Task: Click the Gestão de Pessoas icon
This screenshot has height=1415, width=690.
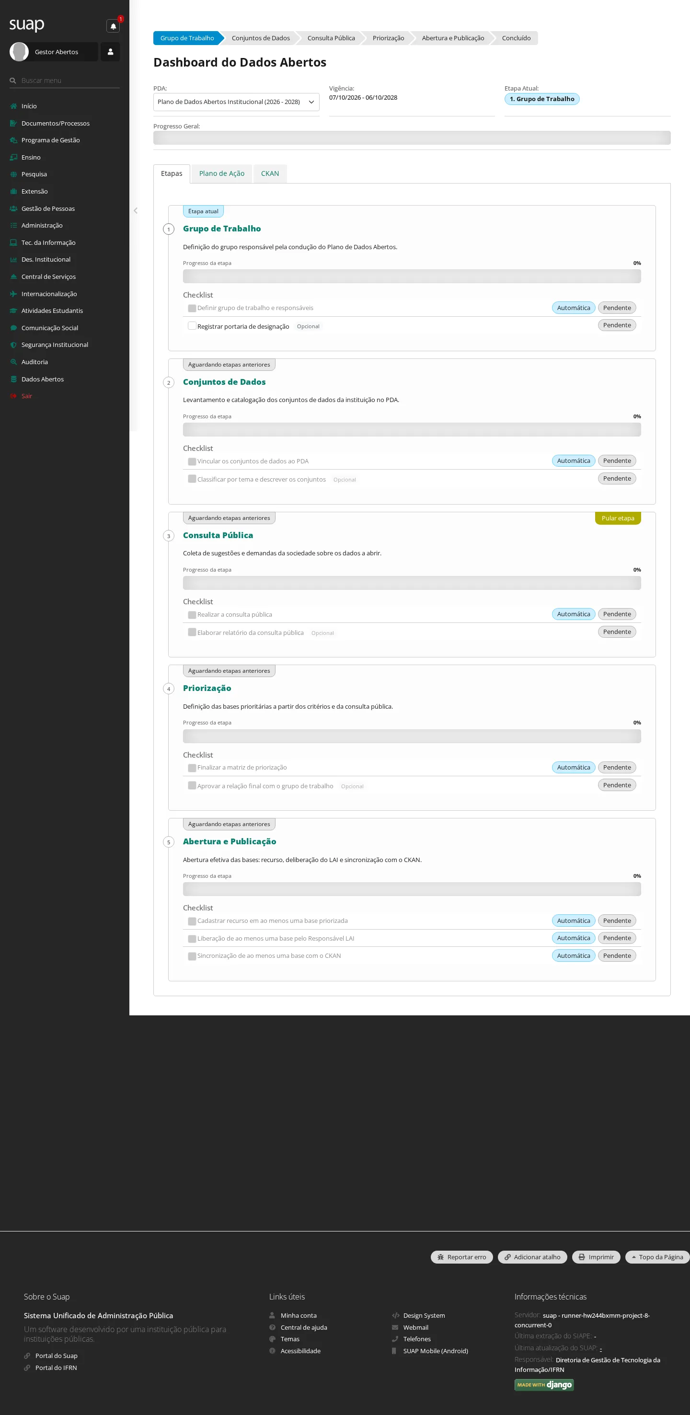Action: click(13, 209)
